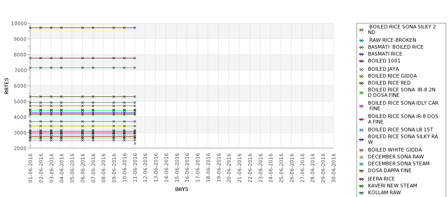The height and width of the screenshot is (197, 448).
Task: Click the BOILED RICE SONA SILKY RAW marker
Action: (x=362, y=140)
